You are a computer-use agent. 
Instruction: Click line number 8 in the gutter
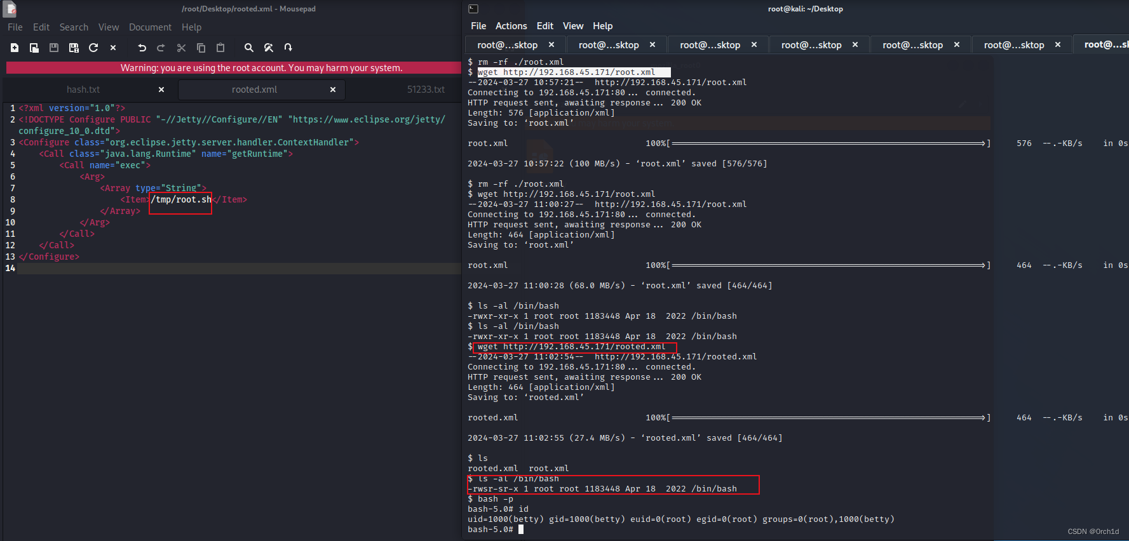click(12, 199)
